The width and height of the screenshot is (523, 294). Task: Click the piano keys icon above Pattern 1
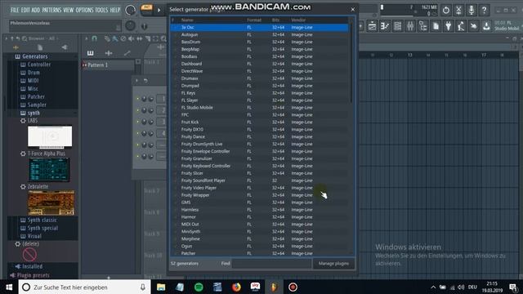(x=91, y=53)
